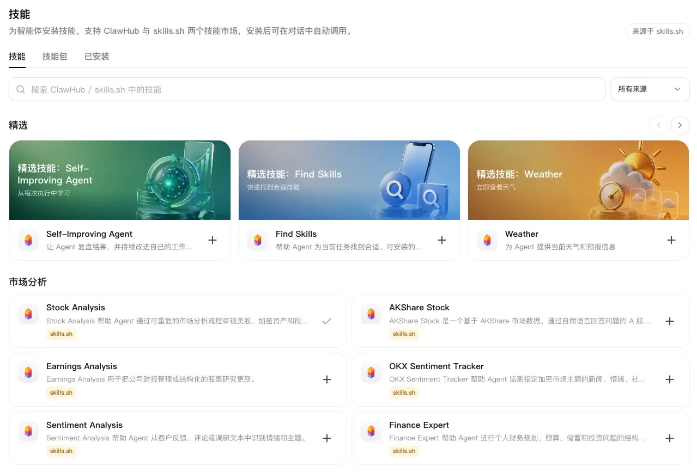This screenshot has width=697, height=472.
Task: Open the 已安装 tab
Action: point(97,57)
